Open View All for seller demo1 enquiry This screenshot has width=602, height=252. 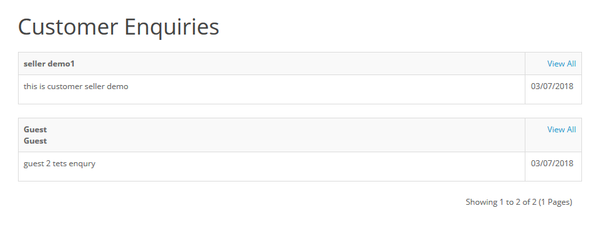(561, 64)
